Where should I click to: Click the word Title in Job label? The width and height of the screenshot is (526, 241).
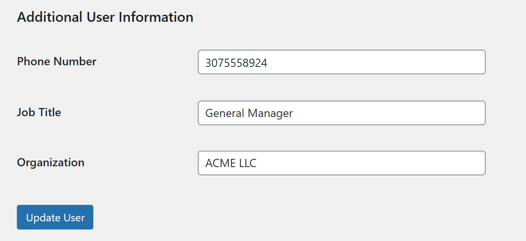tap(50, 112)
